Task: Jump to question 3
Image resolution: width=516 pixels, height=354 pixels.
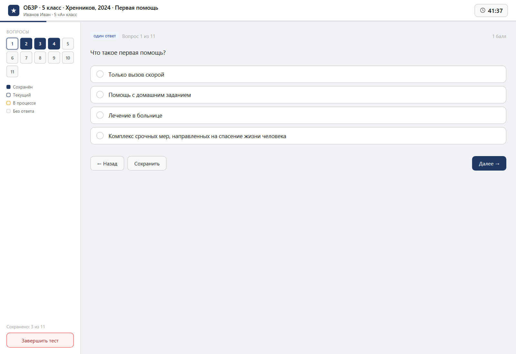Action: click(40, 44)
